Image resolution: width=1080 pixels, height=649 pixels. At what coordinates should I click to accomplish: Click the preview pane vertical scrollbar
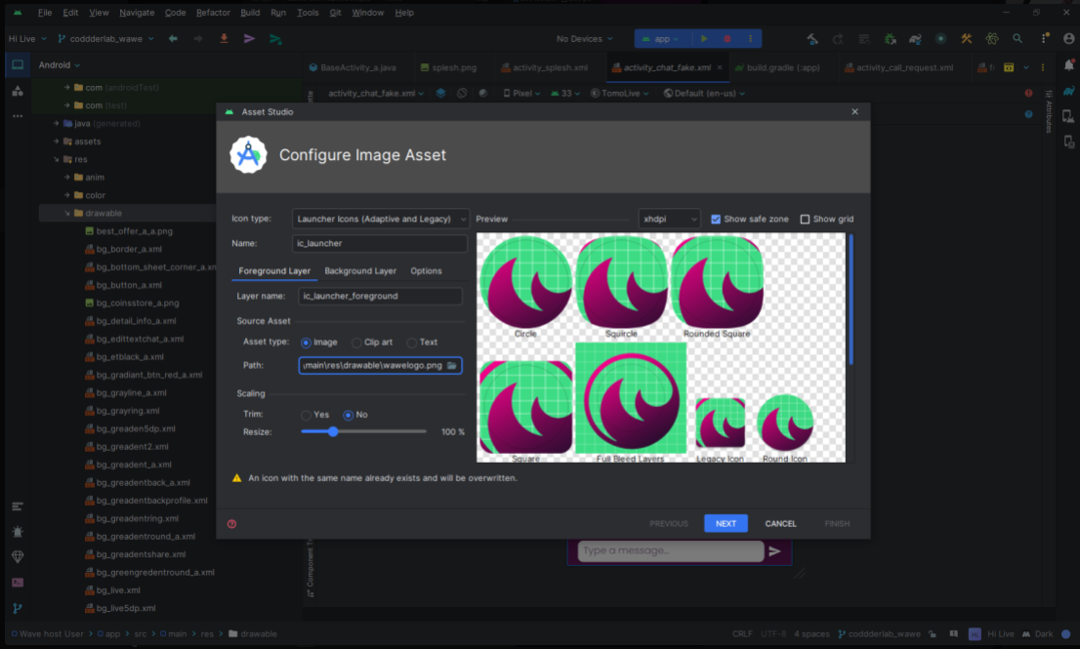tap(852, 300)
